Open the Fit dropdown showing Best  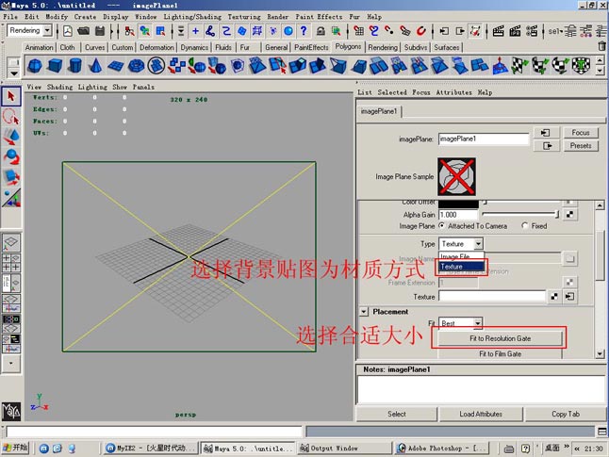pyautogui.click(x=478, y=322)
